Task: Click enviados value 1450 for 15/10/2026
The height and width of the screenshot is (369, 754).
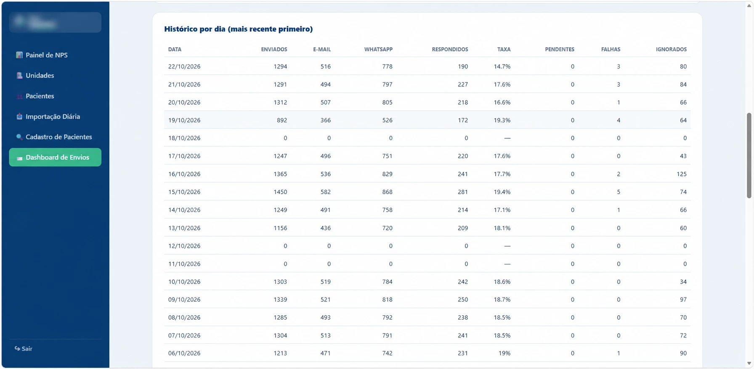Action: coord(280,192)
